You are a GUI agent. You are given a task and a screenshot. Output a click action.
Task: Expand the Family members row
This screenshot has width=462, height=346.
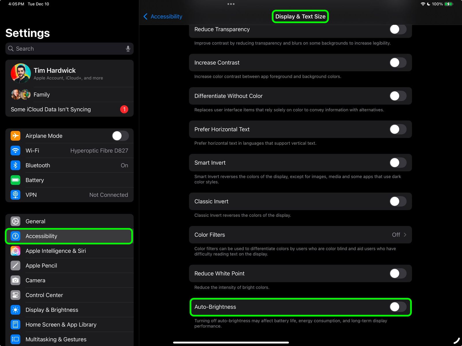(x=69, y=94)
